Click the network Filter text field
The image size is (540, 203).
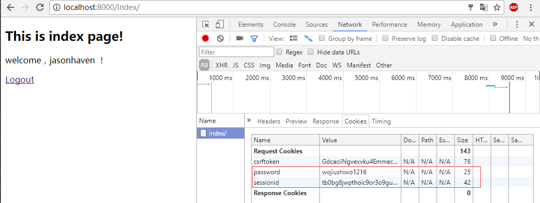[x=236, y=52]
